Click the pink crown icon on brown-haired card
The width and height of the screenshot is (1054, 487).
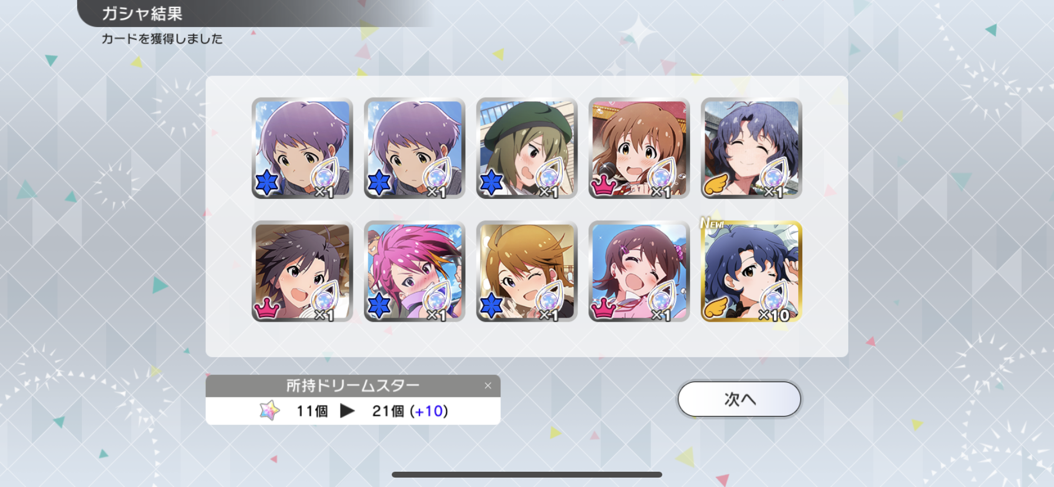[x=602, y=185]
